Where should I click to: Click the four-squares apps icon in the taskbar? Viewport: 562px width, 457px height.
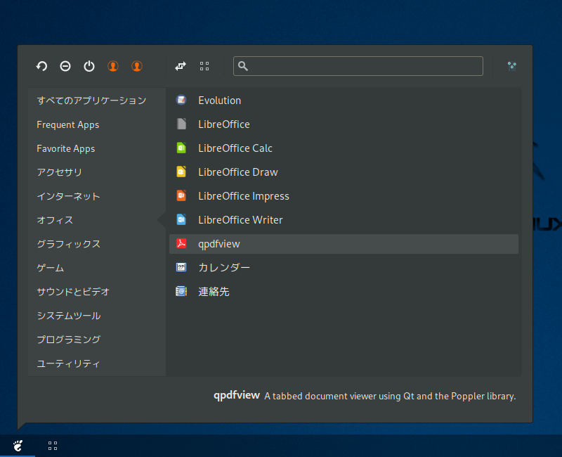click(53, 446)
